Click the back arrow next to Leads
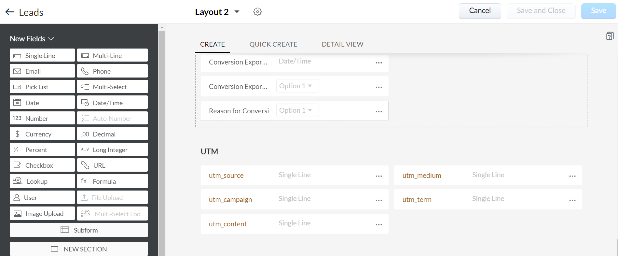This screenshot has height=256, width=618. pyautogui.click(x=10, y=12)
